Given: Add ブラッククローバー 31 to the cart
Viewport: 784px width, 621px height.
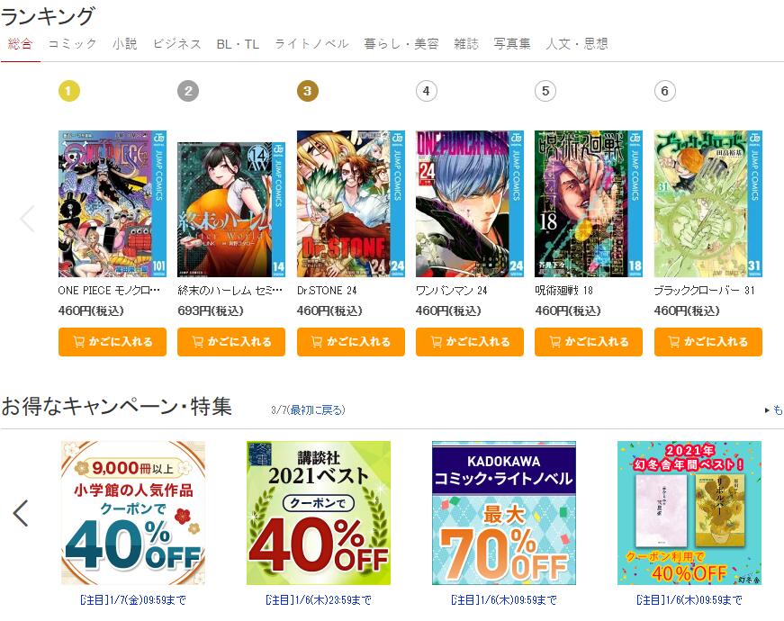Looking at the screenshot, I should click(708, 342).
